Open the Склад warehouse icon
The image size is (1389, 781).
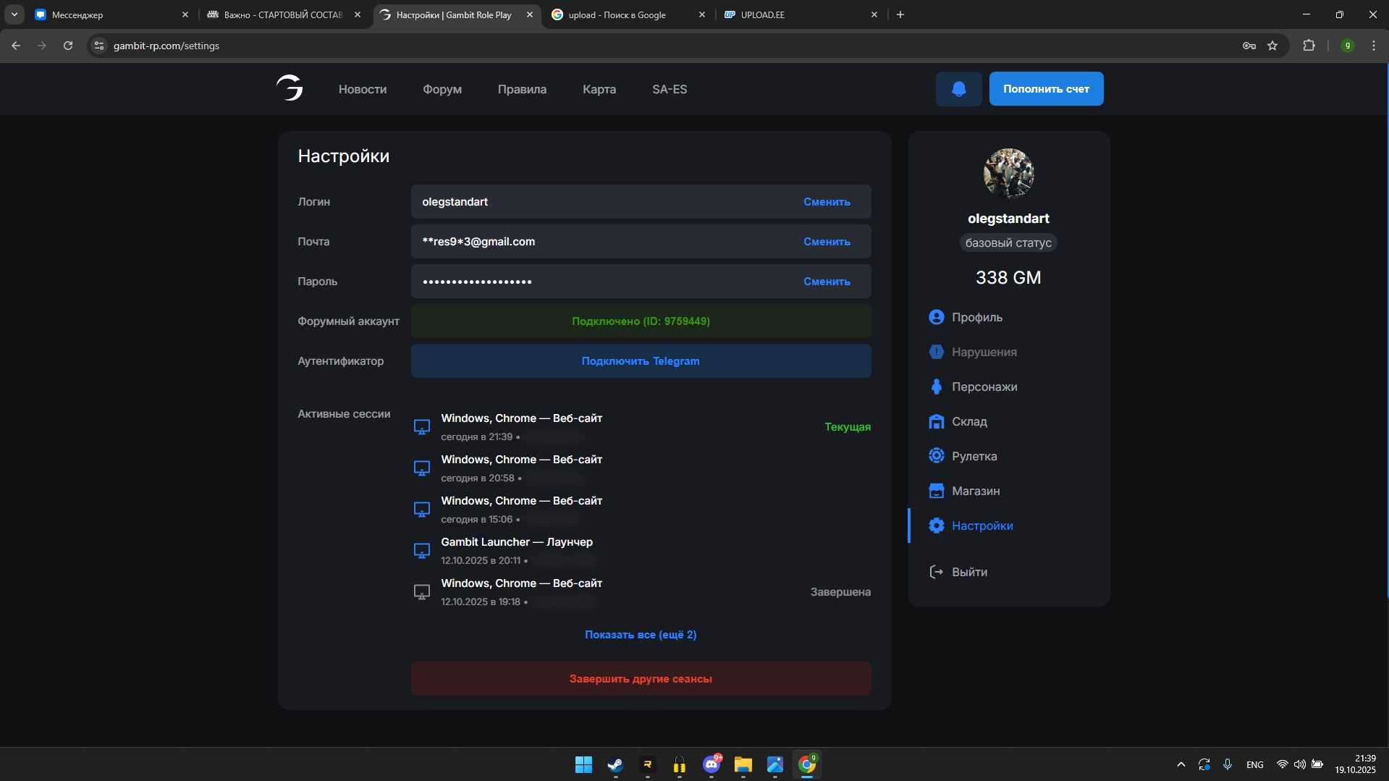pyautogui.click(x=936, y=421)
